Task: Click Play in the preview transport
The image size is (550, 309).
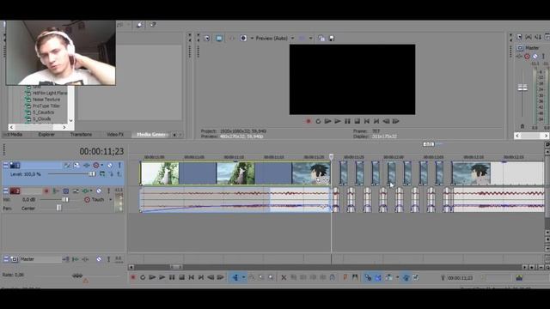Action: (x=338, y=121)
